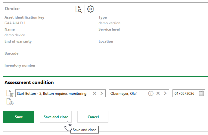Delete the assessment condition row
The image size is (208, 135).
pos(10,94)
